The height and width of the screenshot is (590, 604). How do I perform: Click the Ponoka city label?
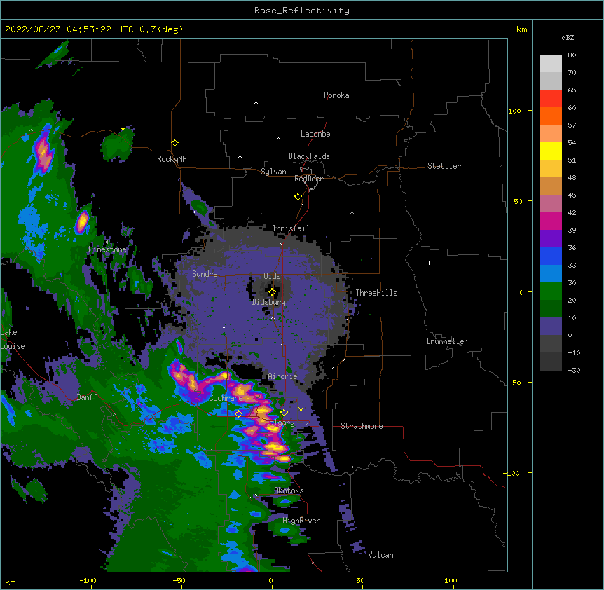tap(336, 95)
